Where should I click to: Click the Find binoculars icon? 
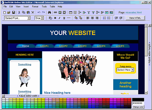pyautogui.click(x=50, y=12)
